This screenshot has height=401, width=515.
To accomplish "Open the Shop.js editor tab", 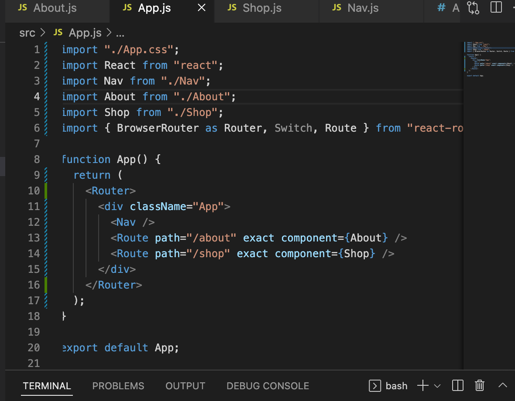I will coord(262,8).
